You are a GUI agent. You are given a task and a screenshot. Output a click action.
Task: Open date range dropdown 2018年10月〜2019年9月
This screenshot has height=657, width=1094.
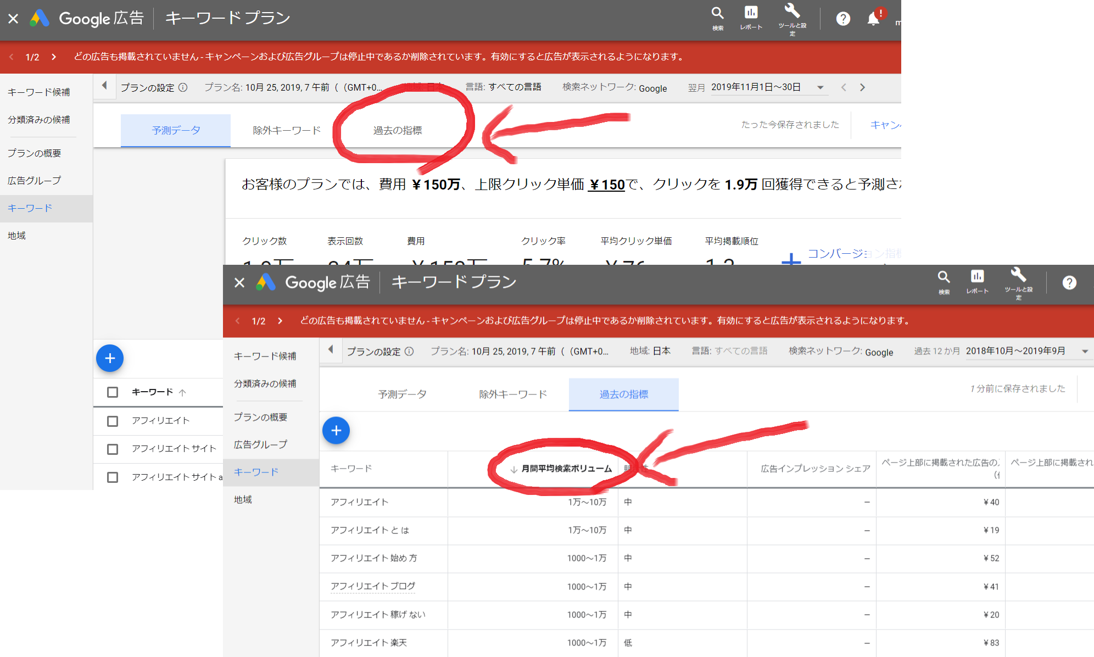click(1027, 352)
